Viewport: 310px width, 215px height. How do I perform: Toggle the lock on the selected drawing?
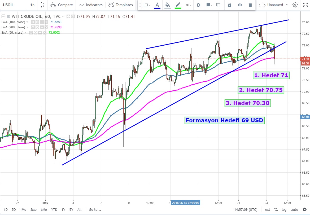pos(229,5)
